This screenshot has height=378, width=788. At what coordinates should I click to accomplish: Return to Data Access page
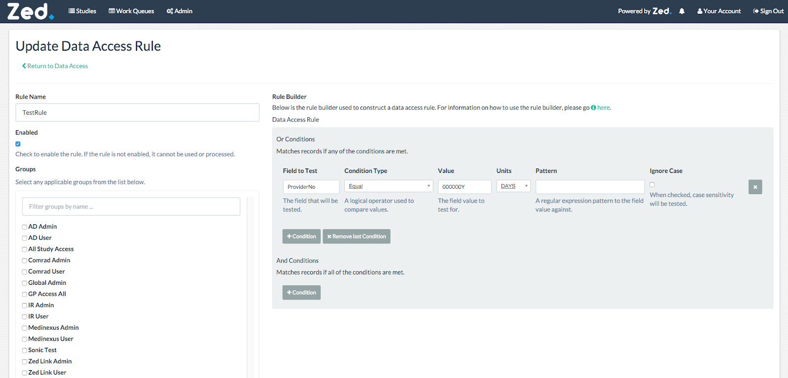click(55, 66)
